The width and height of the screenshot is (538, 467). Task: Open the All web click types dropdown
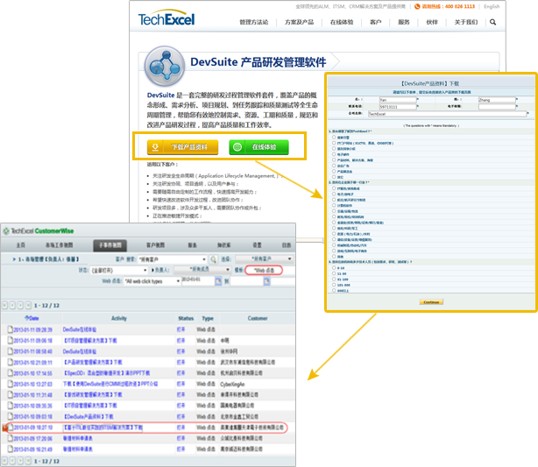coord(152,281)
